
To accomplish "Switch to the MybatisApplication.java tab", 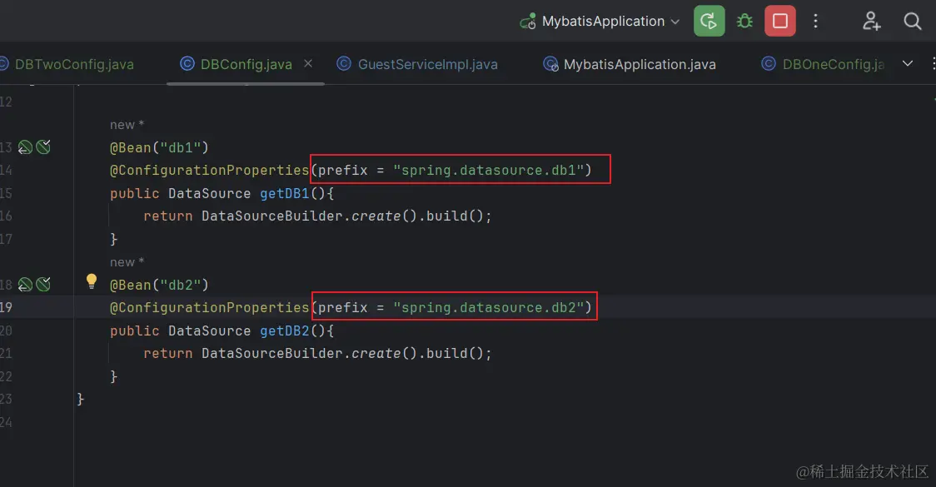I will coord(630,64).
